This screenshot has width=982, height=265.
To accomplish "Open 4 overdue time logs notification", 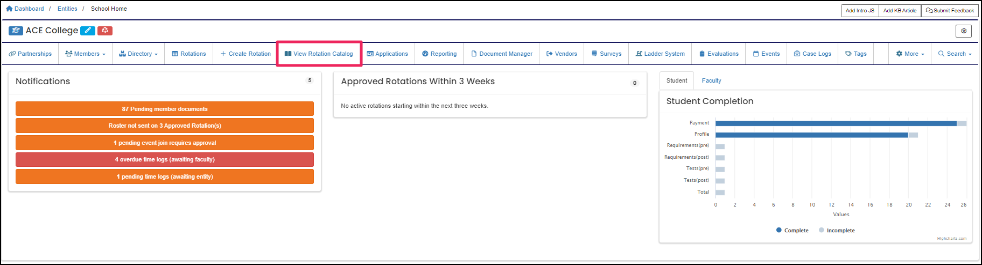I will pos(165,159).
